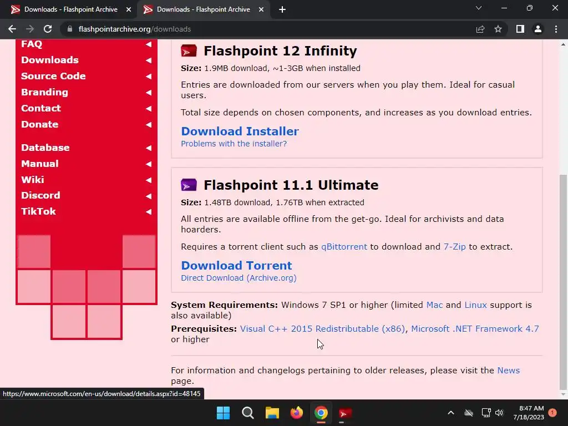Open the Branding sidebar item
The image size is (568, 426).
click(44, 92)
